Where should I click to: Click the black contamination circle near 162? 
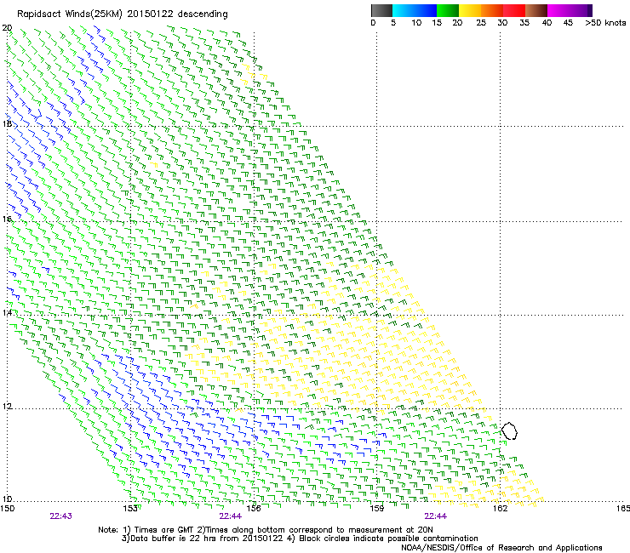pos(509,430)
